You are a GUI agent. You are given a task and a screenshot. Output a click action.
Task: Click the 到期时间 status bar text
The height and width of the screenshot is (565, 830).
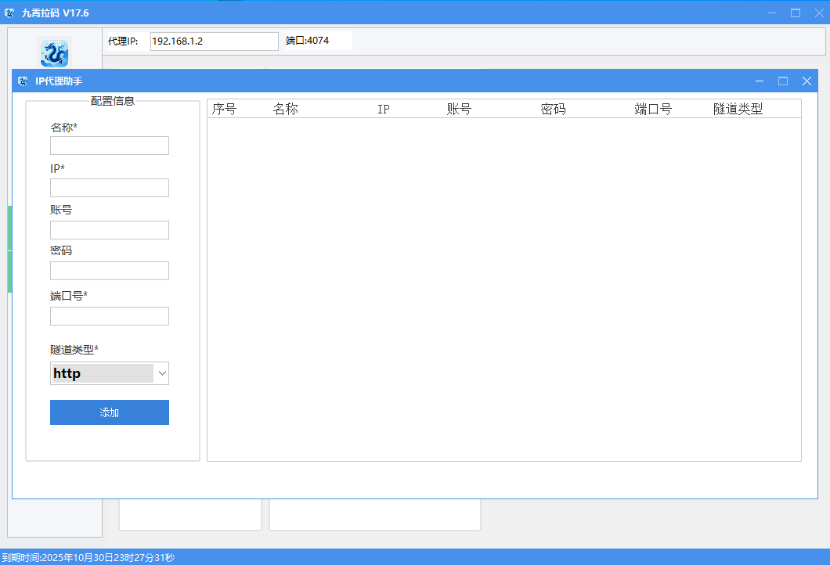tap(88, 558)
